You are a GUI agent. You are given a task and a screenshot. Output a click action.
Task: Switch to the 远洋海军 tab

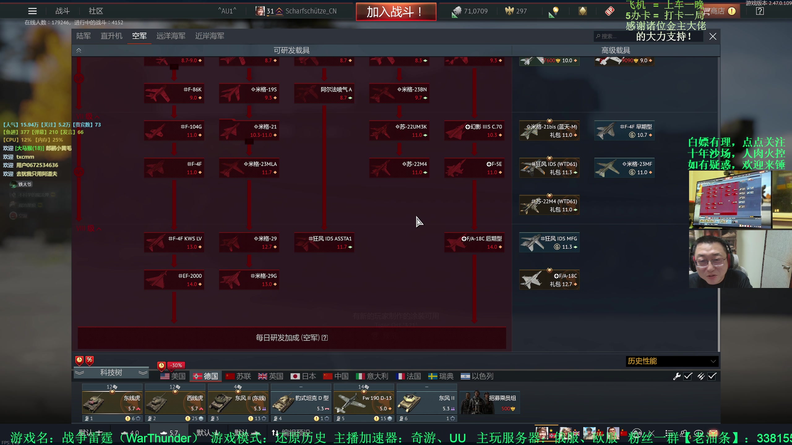click(x=171, y=36)
